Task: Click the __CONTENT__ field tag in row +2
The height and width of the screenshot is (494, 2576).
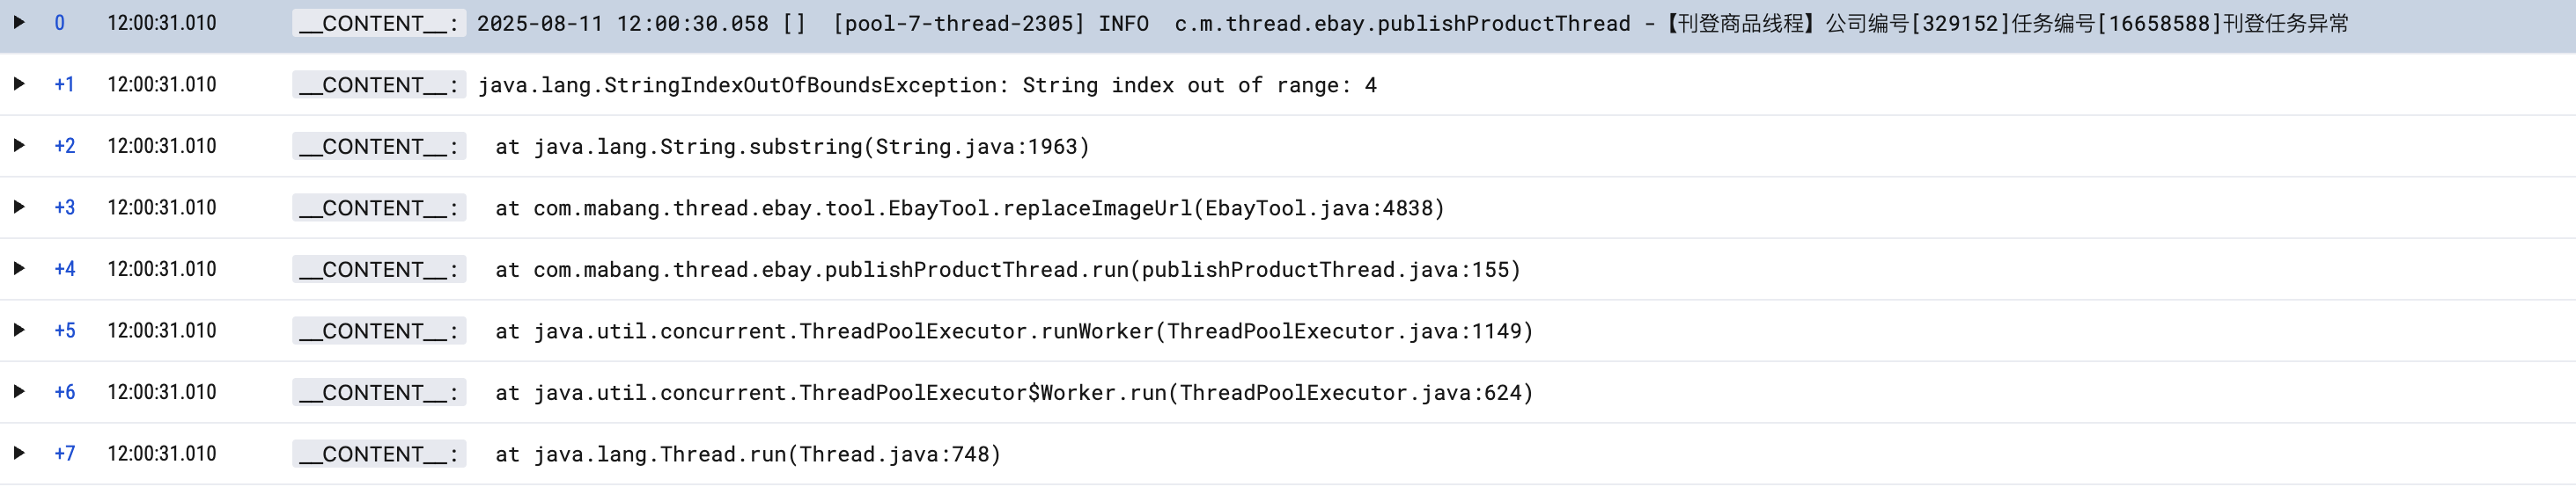Action: [x=378, y=147]
